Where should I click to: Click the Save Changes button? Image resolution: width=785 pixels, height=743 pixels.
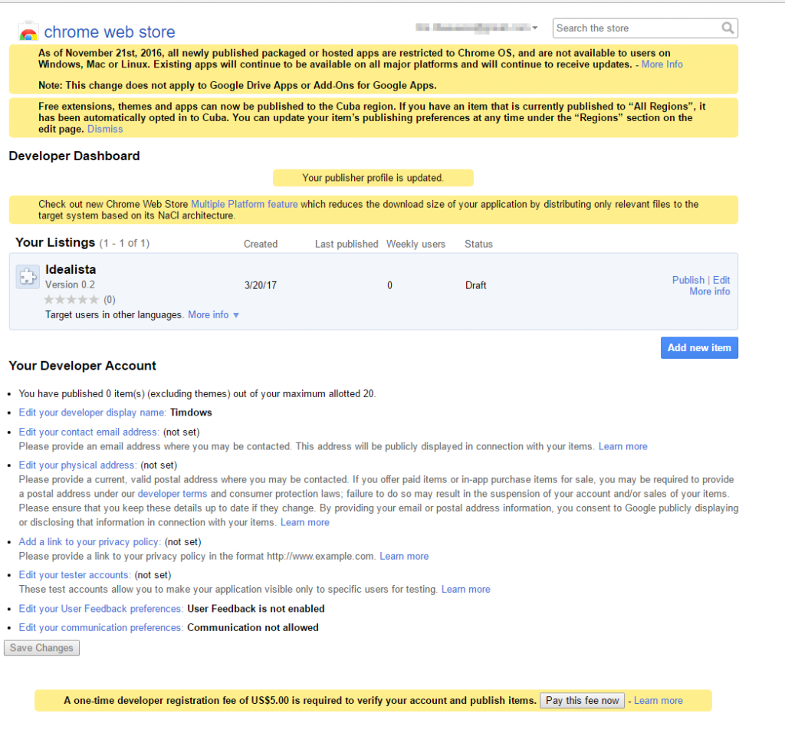pos(41,648)
